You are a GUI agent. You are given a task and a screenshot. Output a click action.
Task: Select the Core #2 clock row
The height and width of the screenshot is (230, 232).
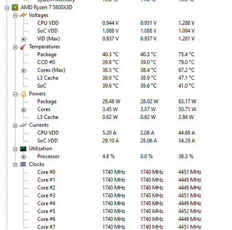(46, 188)
